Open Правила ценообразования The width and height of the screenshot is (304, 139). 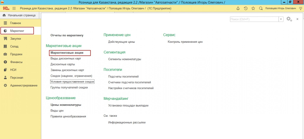pos(68,116)
